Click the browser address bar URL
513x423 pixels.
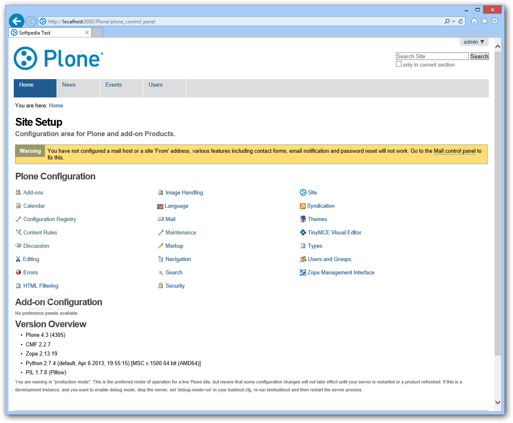[x=102, y=22]
